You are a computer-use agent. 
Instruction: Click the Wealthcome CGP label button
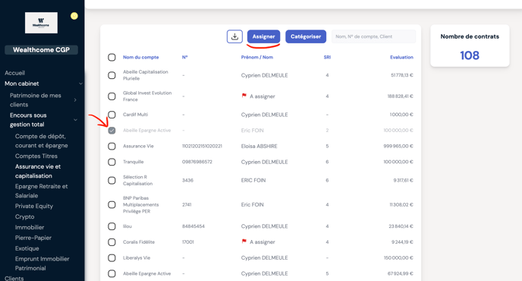point(41,50)
